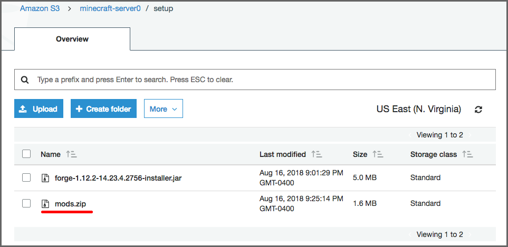Click bottom Viewing 1 to 2 text
Viewport: 508px width, 247px height.
pyautogui.click(x=439, y=234)
